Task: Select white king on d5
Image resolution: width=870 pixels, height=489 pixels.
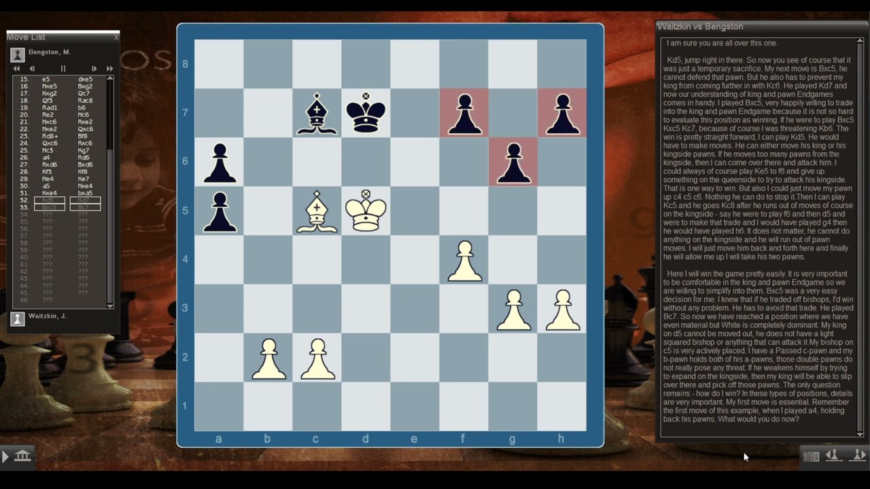Action: coord(366,210)
